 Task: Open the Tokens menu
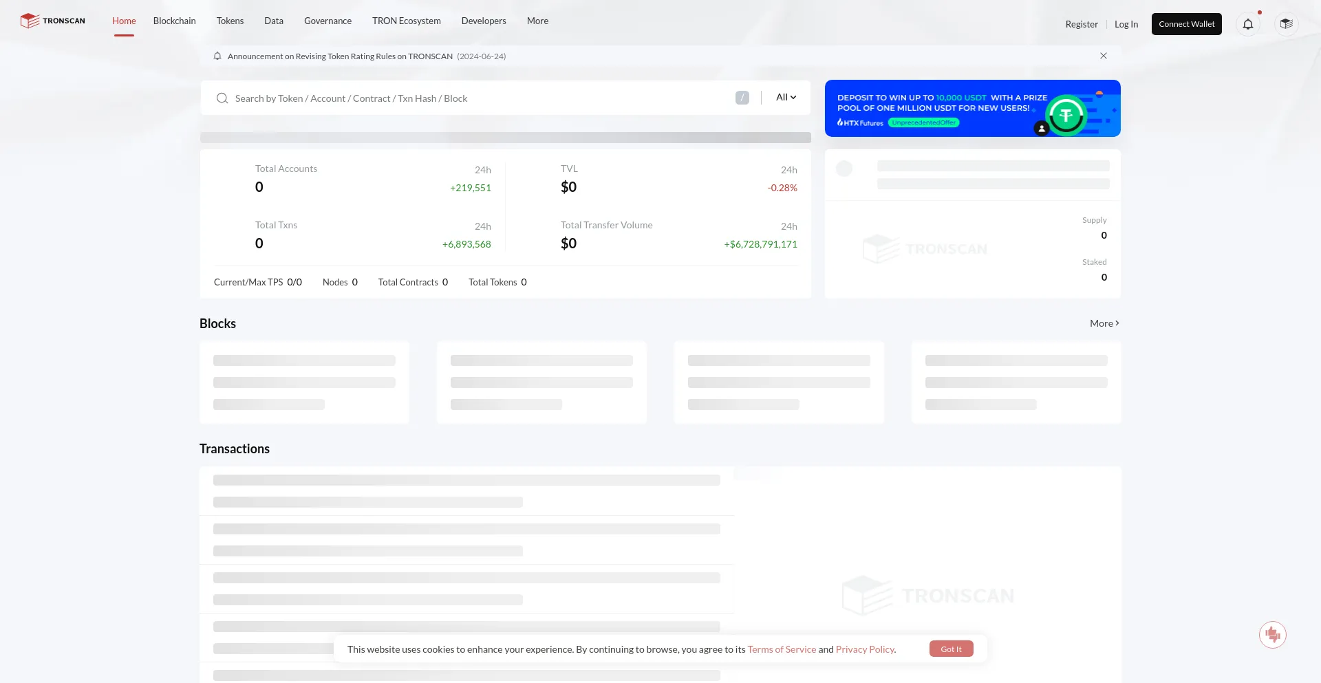coord(230,21)
